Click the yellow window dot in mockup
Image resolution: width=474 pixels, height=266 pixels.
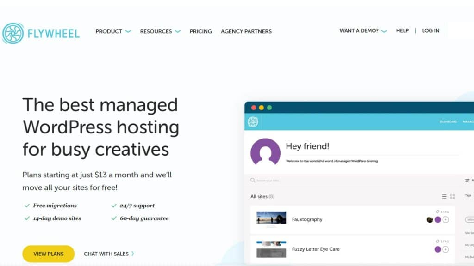(262, 108)
